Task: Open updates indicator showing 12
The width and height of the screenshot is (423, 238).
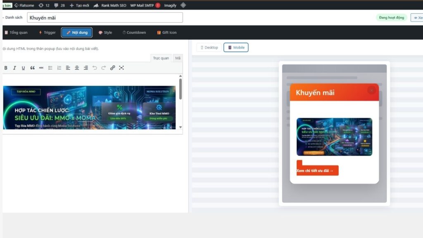Action: point(44,5)
